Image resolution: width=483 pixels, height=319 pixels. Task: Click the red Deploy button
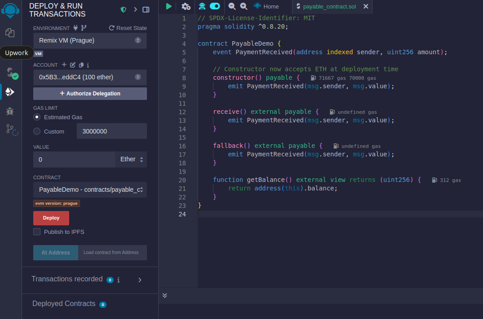[x=51, y=218]
